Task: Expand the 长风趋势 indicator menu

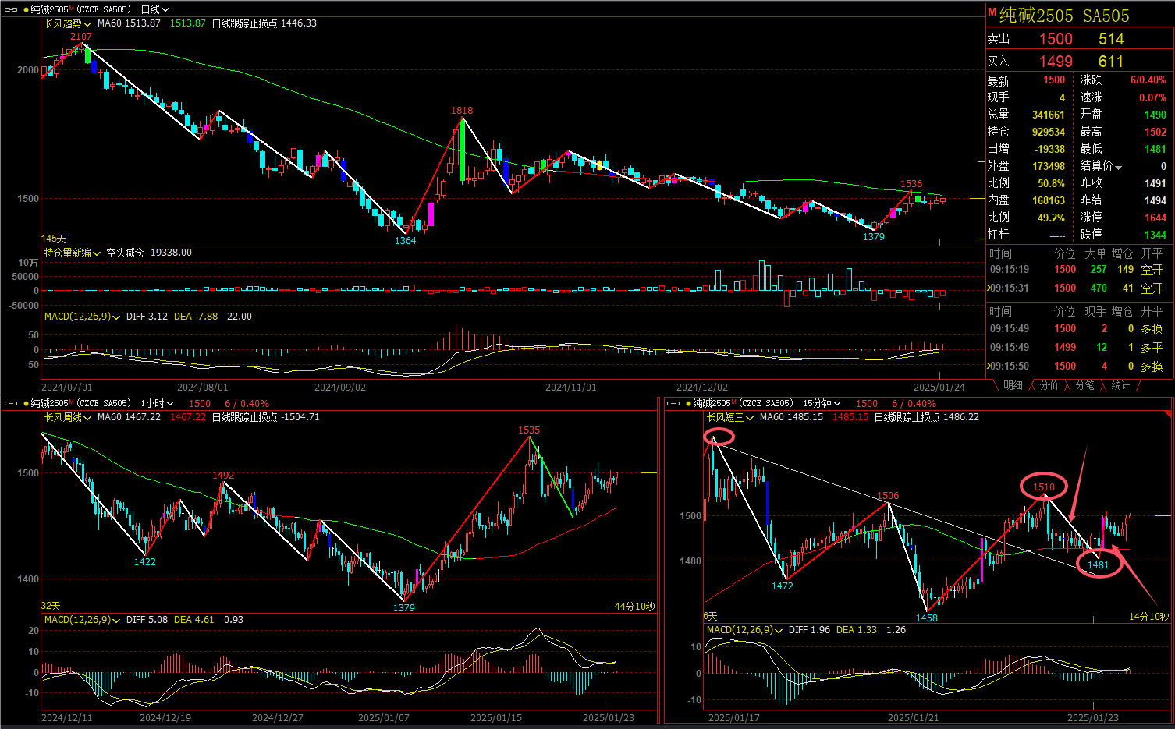Action: click(x=67, y=23)
